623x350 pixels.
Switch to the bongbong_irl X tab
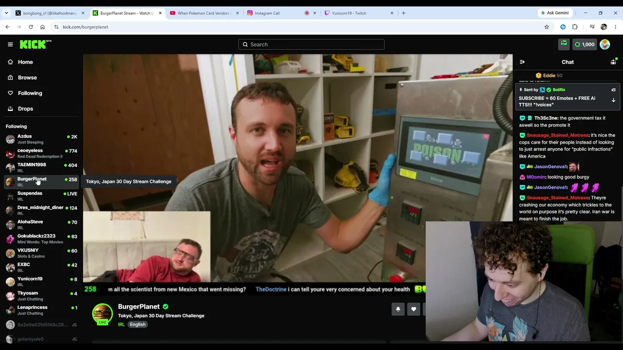[x=50, y=13]
